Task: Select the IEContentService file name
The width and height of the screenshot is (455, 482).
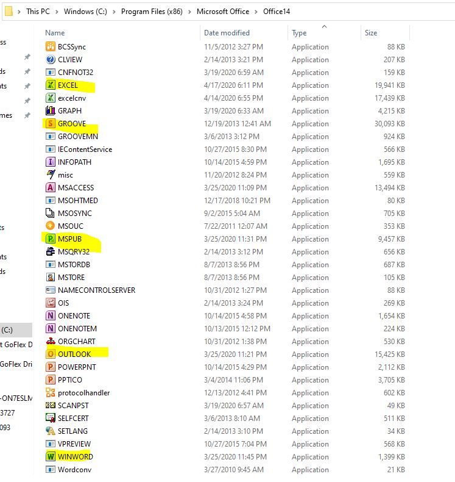Action: coord(85,149)
